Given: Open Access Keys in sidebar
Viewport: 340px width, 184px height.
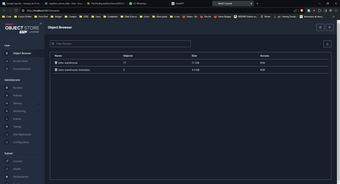Looking at the screenshot, I should point(20,61).
